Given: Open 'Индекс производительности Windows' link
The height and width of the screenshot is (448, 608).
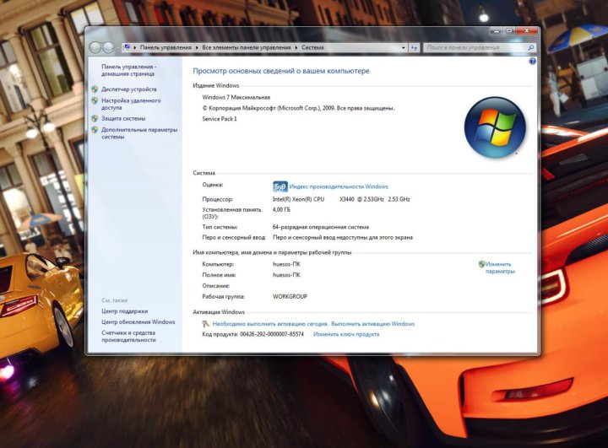Looking at the screenshot, I should 339,186.
